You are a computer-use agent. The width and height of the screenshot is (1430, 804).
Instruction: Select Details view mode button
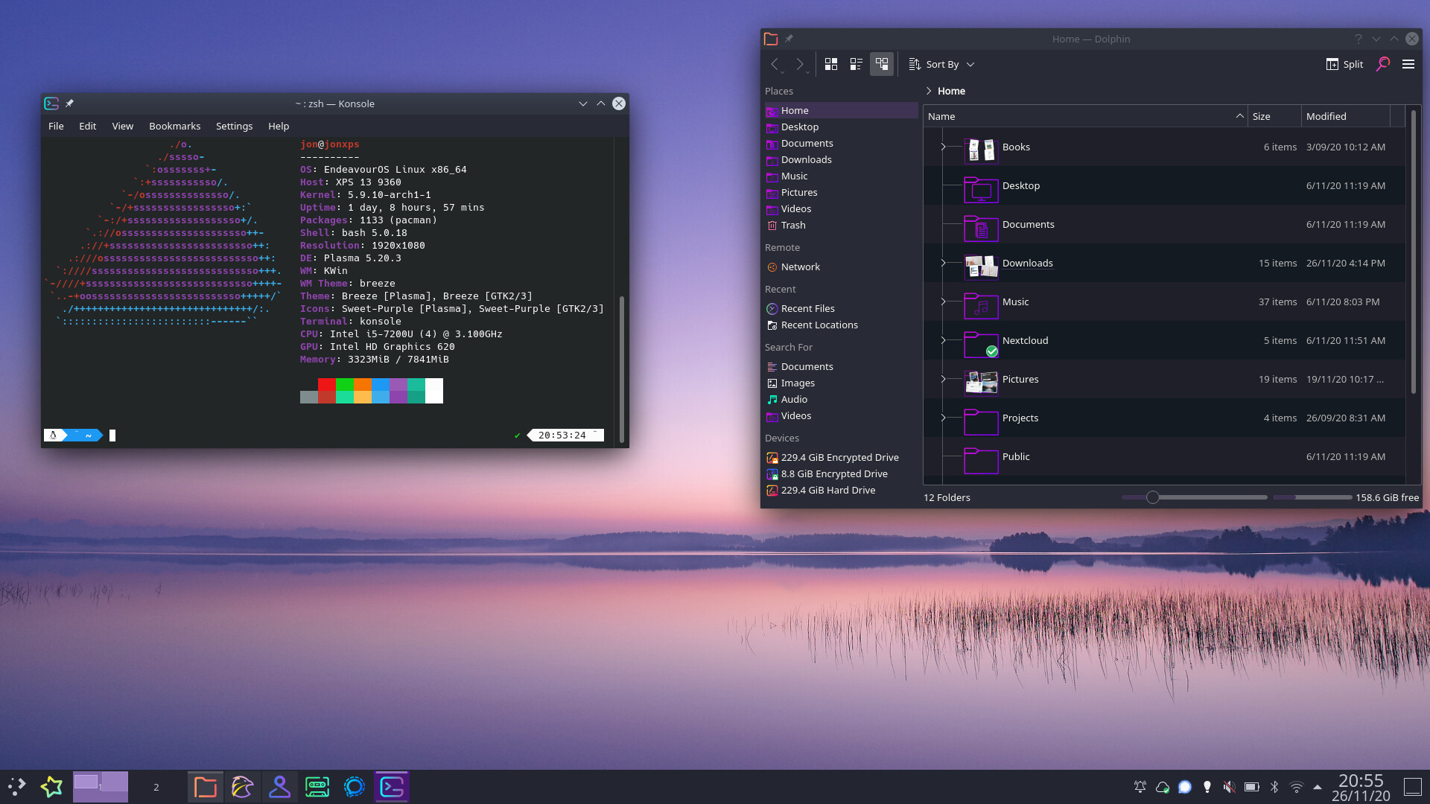point(882,64)
